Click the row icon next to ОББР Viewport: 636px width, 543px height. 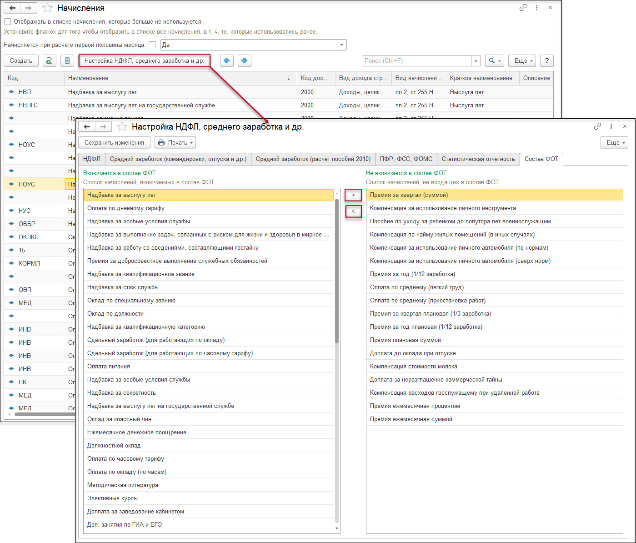pos(11,224)
